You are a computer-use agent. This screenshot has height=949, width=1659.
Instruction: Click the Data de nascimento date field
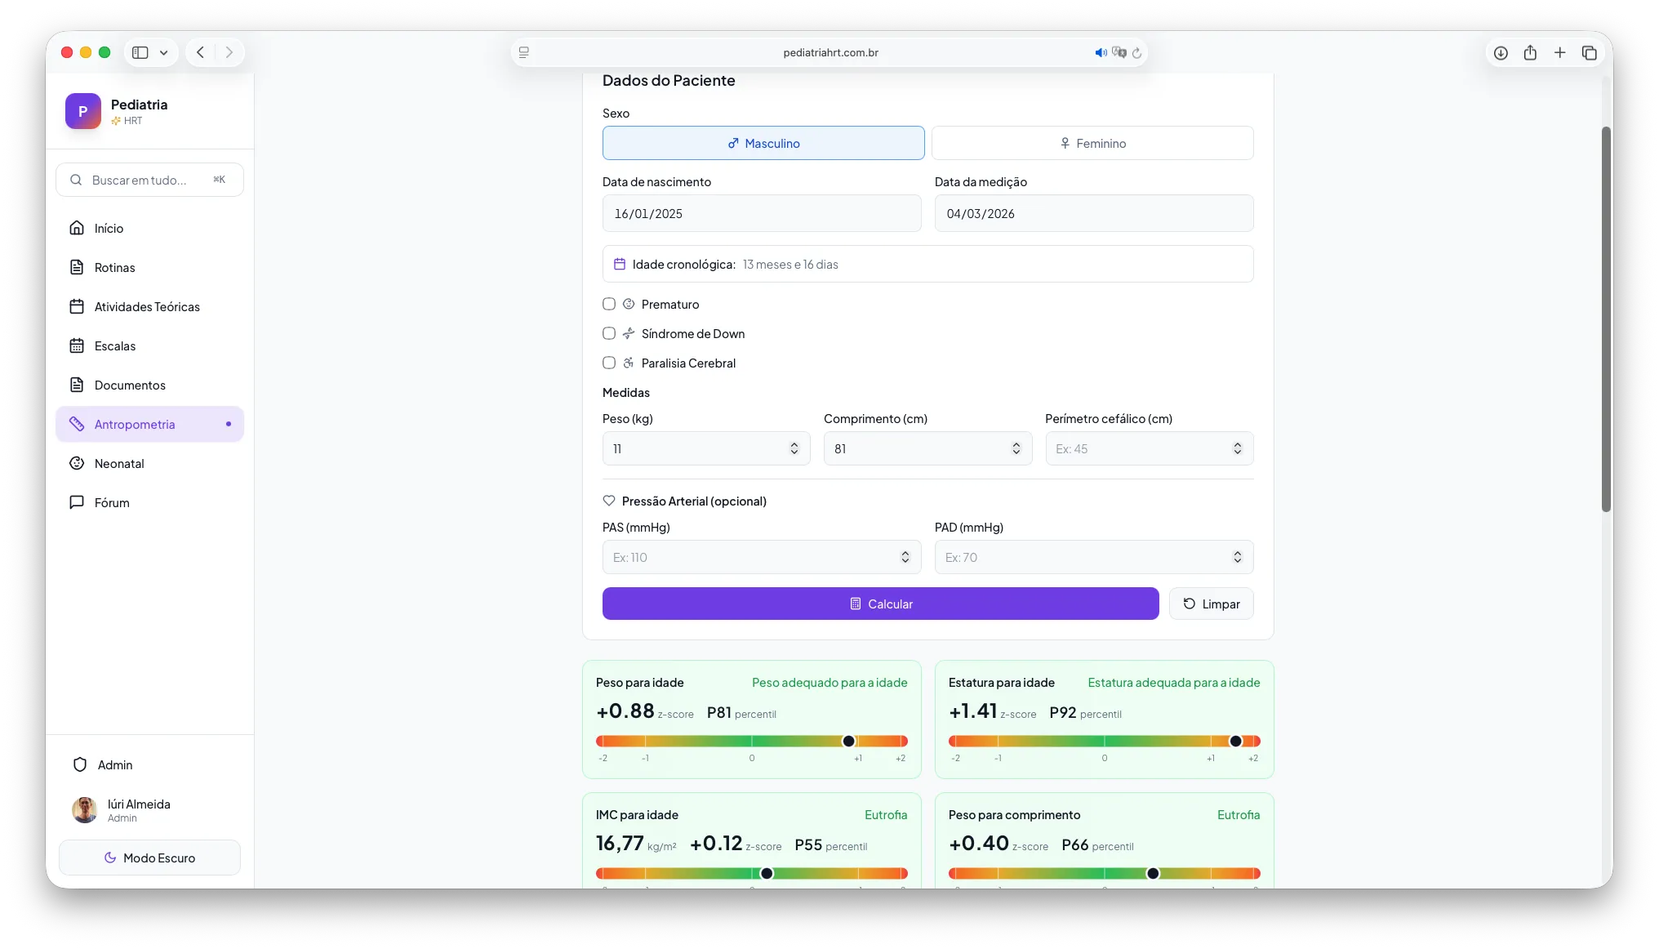761,213
